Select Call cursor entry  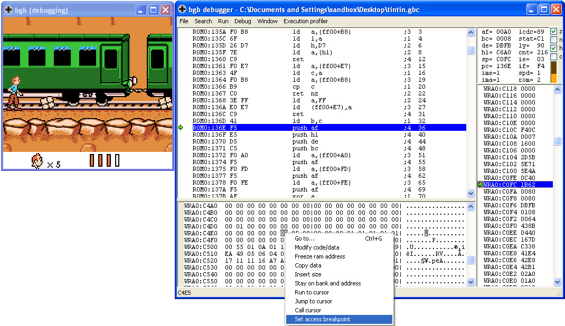click(x=338, y=311)
